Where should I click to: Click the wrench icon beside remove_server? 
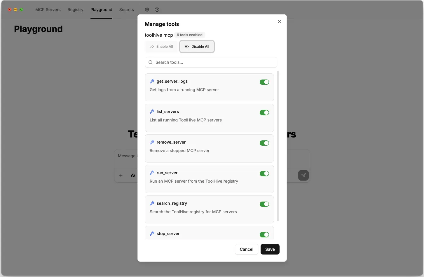click(152, 142)
